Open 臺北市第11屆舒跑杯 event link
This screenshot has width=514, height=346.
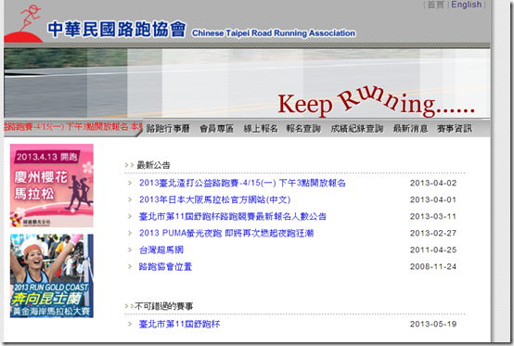(179, 324)
